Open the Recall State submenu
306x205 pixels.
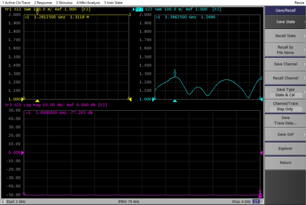tap(285, 36)
